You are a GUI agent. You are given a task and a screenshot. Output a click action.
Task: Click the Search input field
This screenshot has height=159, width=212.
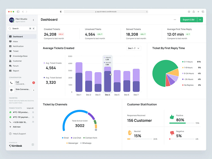[x=19, y=28]
